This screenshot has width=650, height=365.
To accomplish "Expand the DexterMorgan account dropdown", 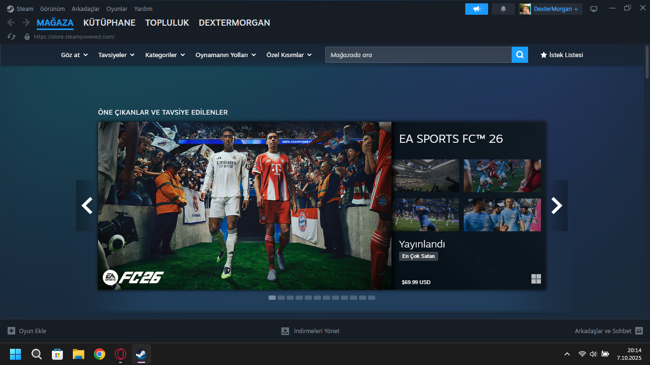I will (556, 9).
